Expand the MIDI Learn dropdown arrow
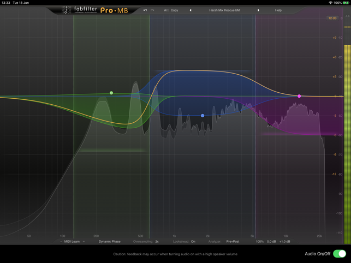This screenshot has width=351, height=263. pos(84,242)
